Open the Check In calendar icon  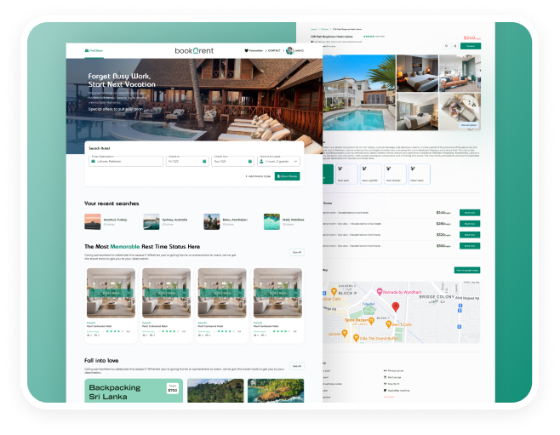click(203, 161)
